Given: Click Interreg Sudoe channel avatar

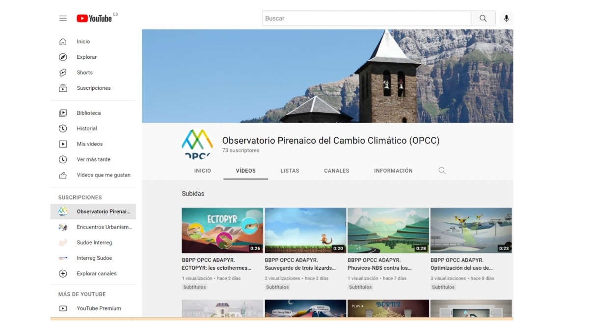Looking at the screenshot, I should pyautogui.click(x=63, y=258).
